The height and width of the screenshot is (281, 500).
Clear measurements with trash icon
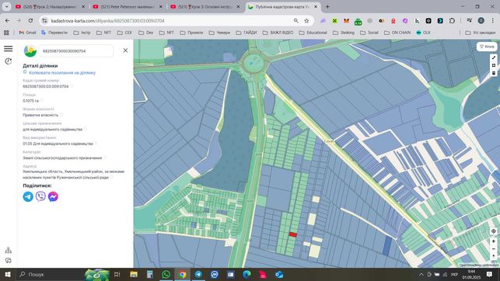pos(494,73)
